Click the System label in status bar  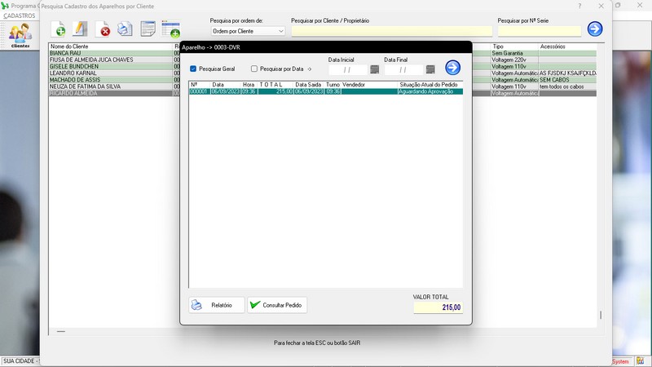click(x=621, y=361)
